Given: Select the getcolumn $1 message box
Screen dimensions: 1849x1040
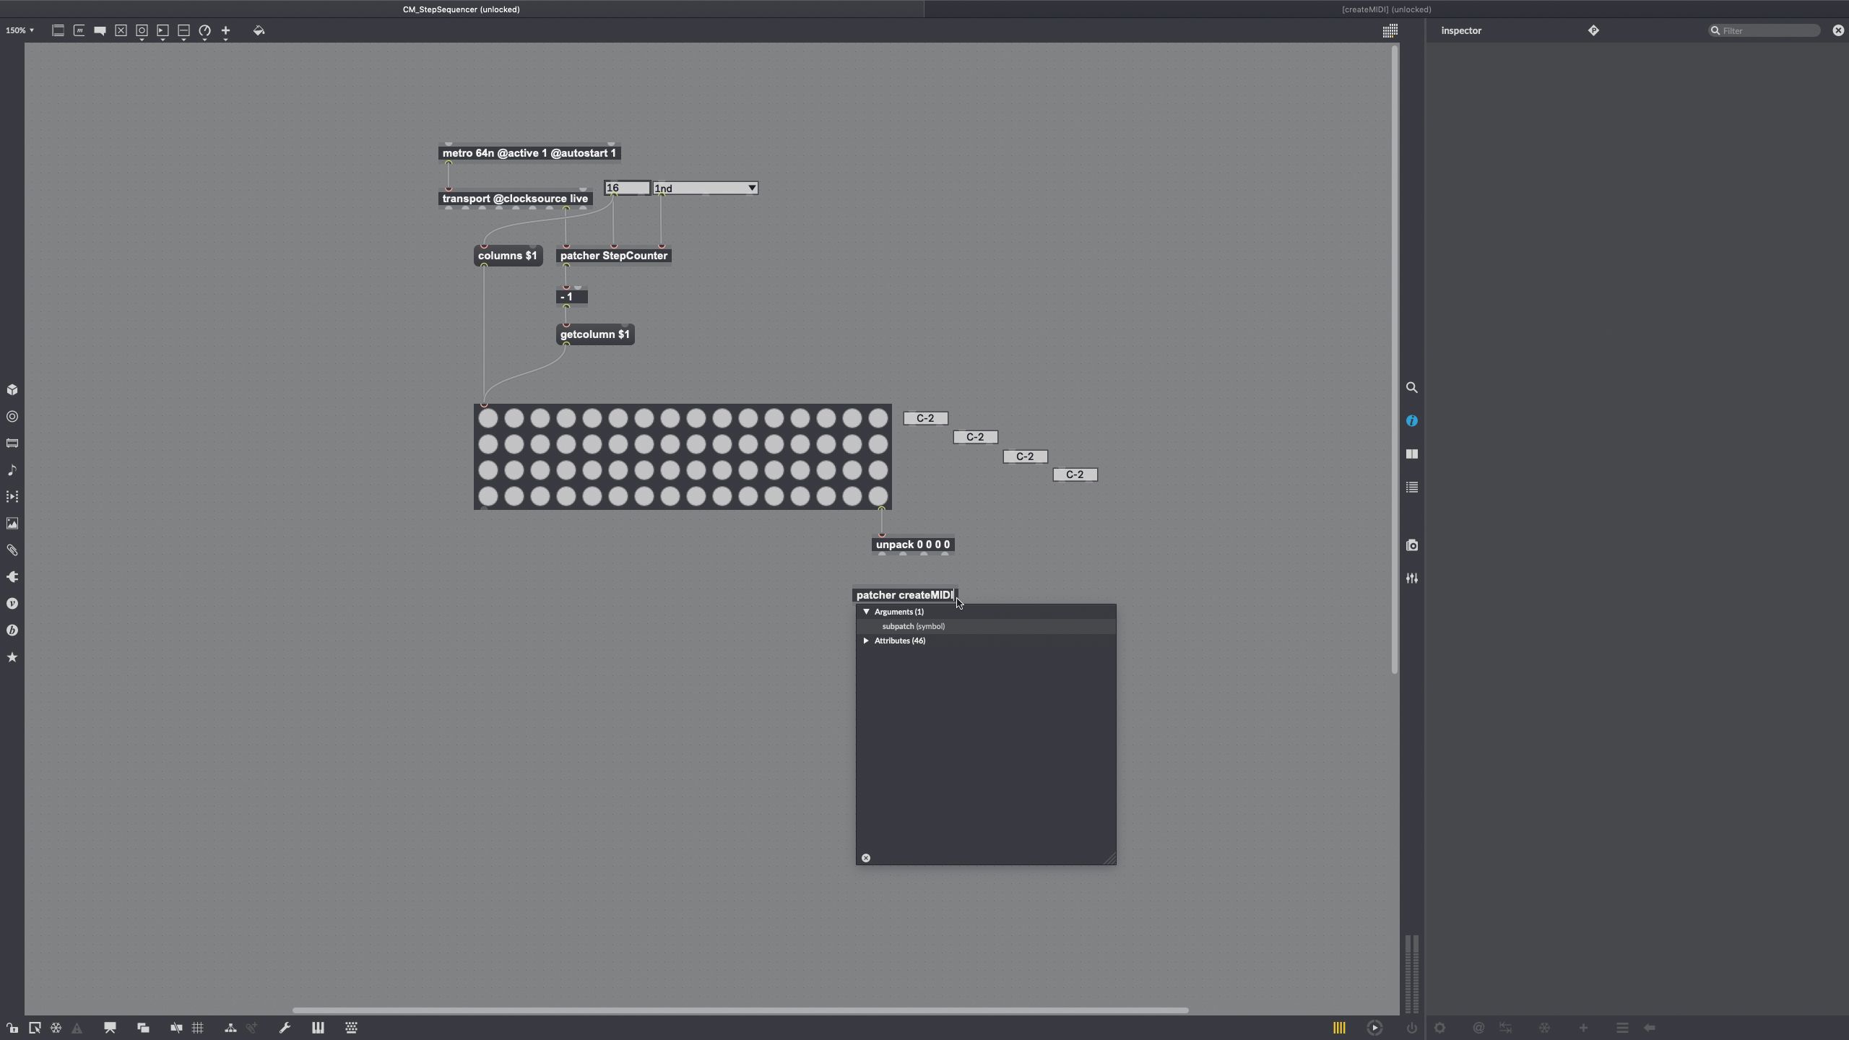Looking at the screenshot, I should [595, 334].
